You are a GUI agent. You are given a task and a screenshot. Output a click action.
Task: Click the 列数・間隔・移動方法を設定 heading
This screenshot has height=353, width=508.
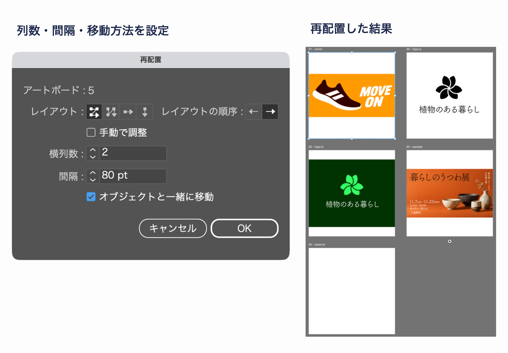click(93, 30)
